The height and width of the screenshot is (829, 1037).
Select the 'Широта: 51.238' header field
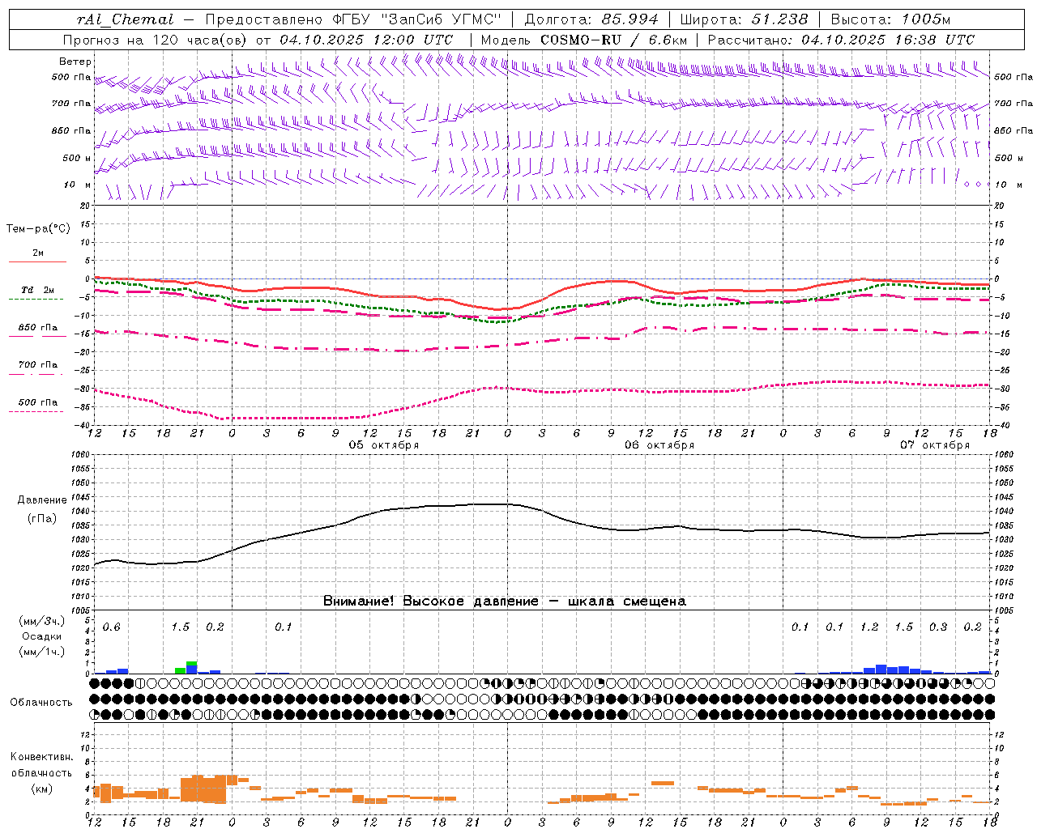744,19
